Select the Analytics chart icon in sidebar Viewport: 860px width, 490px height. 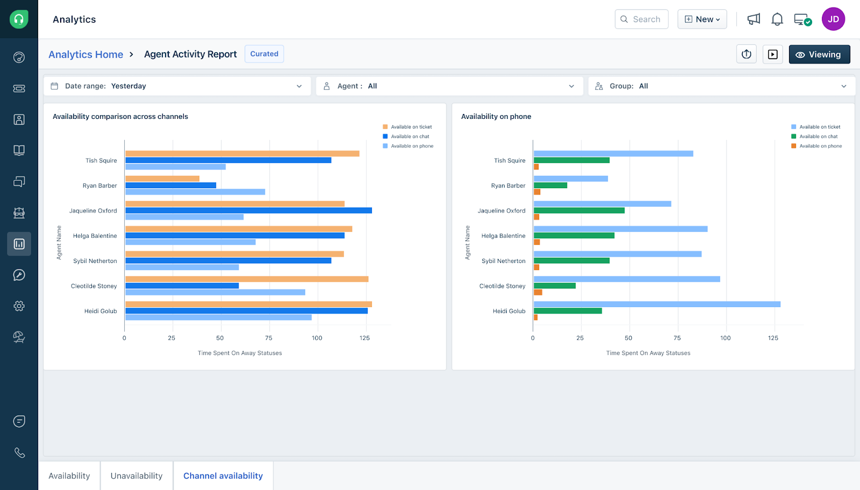(x=19, y=244)
